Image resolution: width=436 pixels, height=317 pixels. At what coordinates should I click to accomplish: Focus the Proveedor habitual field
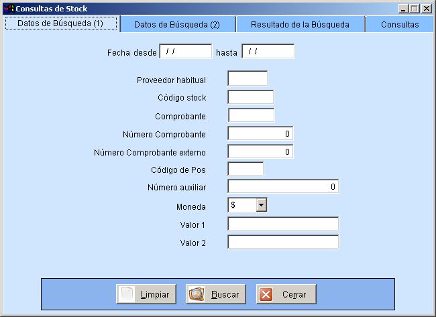248,79
